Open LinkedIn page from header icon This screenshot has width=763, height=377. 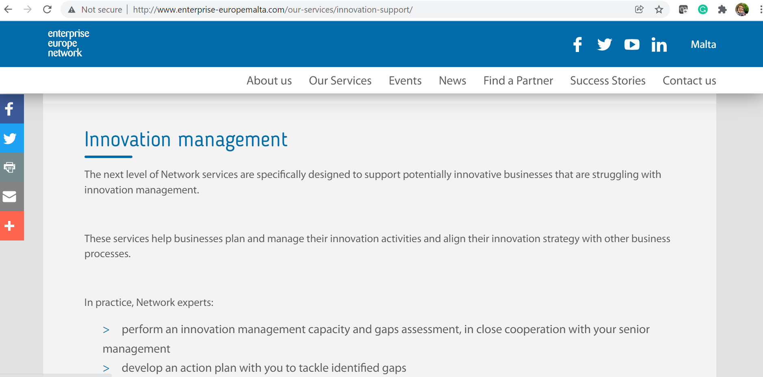tap(659, 45)
